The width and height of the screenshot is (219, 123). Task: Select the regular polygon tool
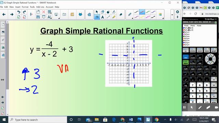pos(108,12)
